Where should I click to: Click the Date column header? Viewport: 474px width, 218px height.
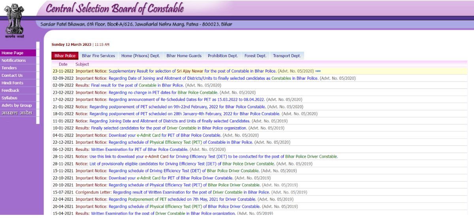[x=63, y=64]
